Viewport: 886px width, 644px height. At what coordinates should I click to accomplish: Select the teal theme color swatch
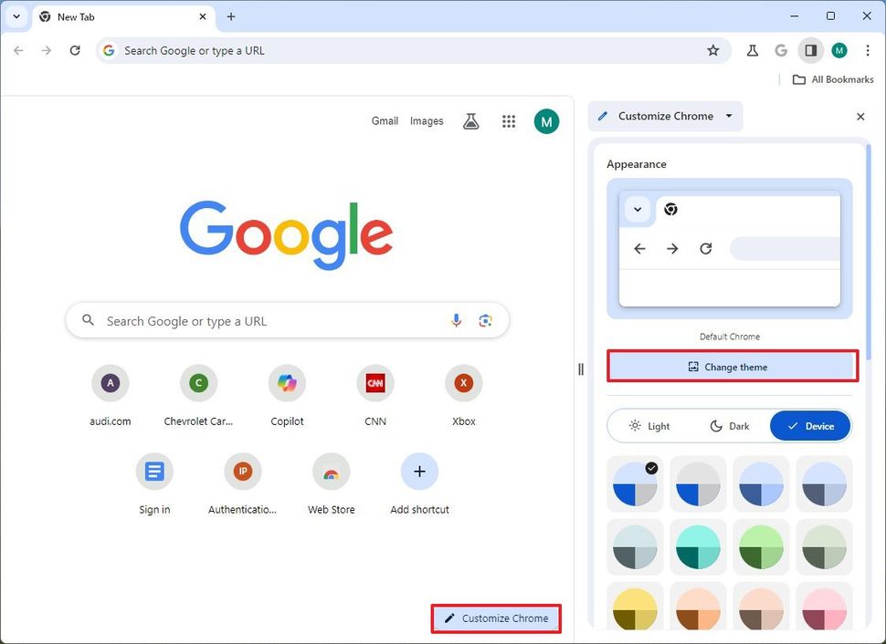[698, 547]
